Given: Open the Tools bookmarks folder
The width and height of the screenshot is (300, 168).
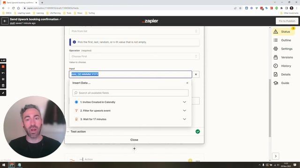Looking at the screenshot, I should tap(67, 13).
